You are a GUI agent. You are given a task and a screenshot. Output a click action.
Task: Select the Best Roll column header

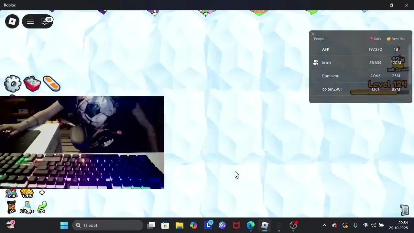(396, 39)
